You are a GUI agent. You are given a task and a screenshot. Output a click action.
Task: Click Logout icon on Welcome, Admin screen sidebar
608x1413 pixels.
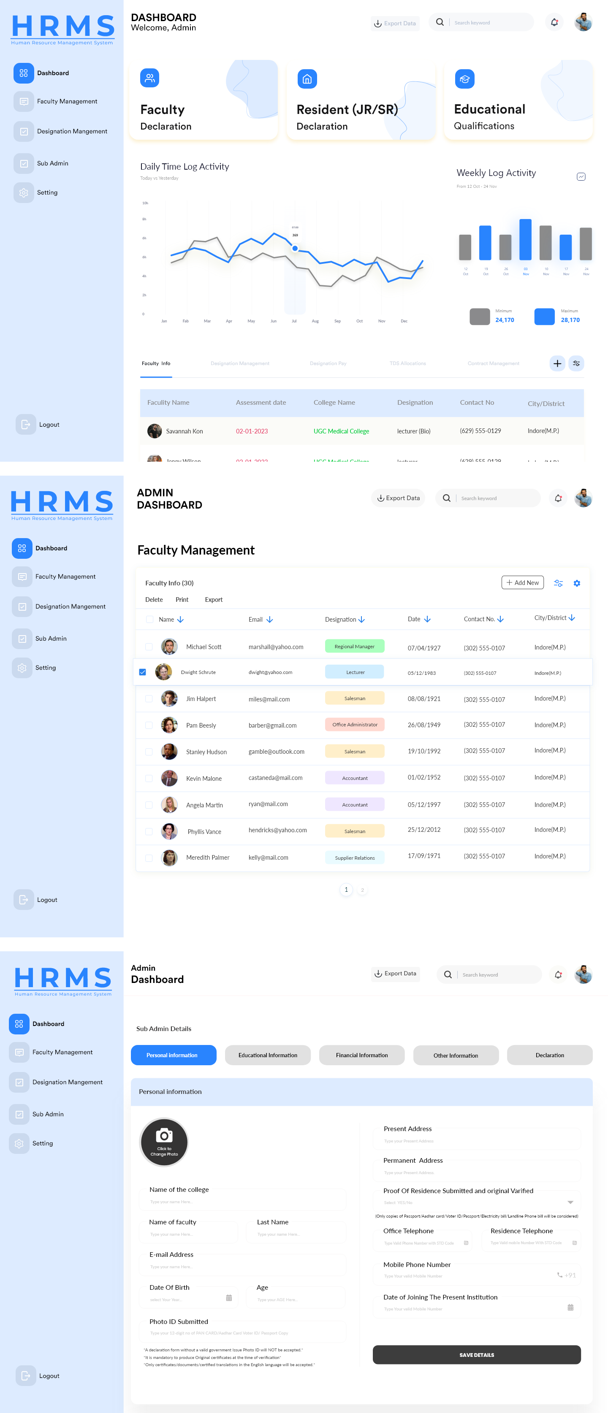click(x=25, y=424)
